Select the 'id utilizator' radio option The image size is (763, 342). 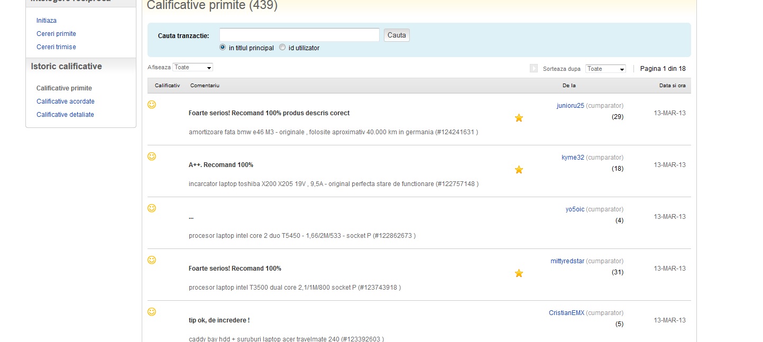(283, 48)
